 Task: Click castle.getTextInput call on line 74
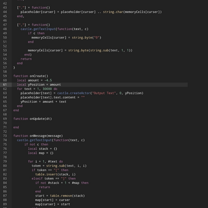coord(34,140)
